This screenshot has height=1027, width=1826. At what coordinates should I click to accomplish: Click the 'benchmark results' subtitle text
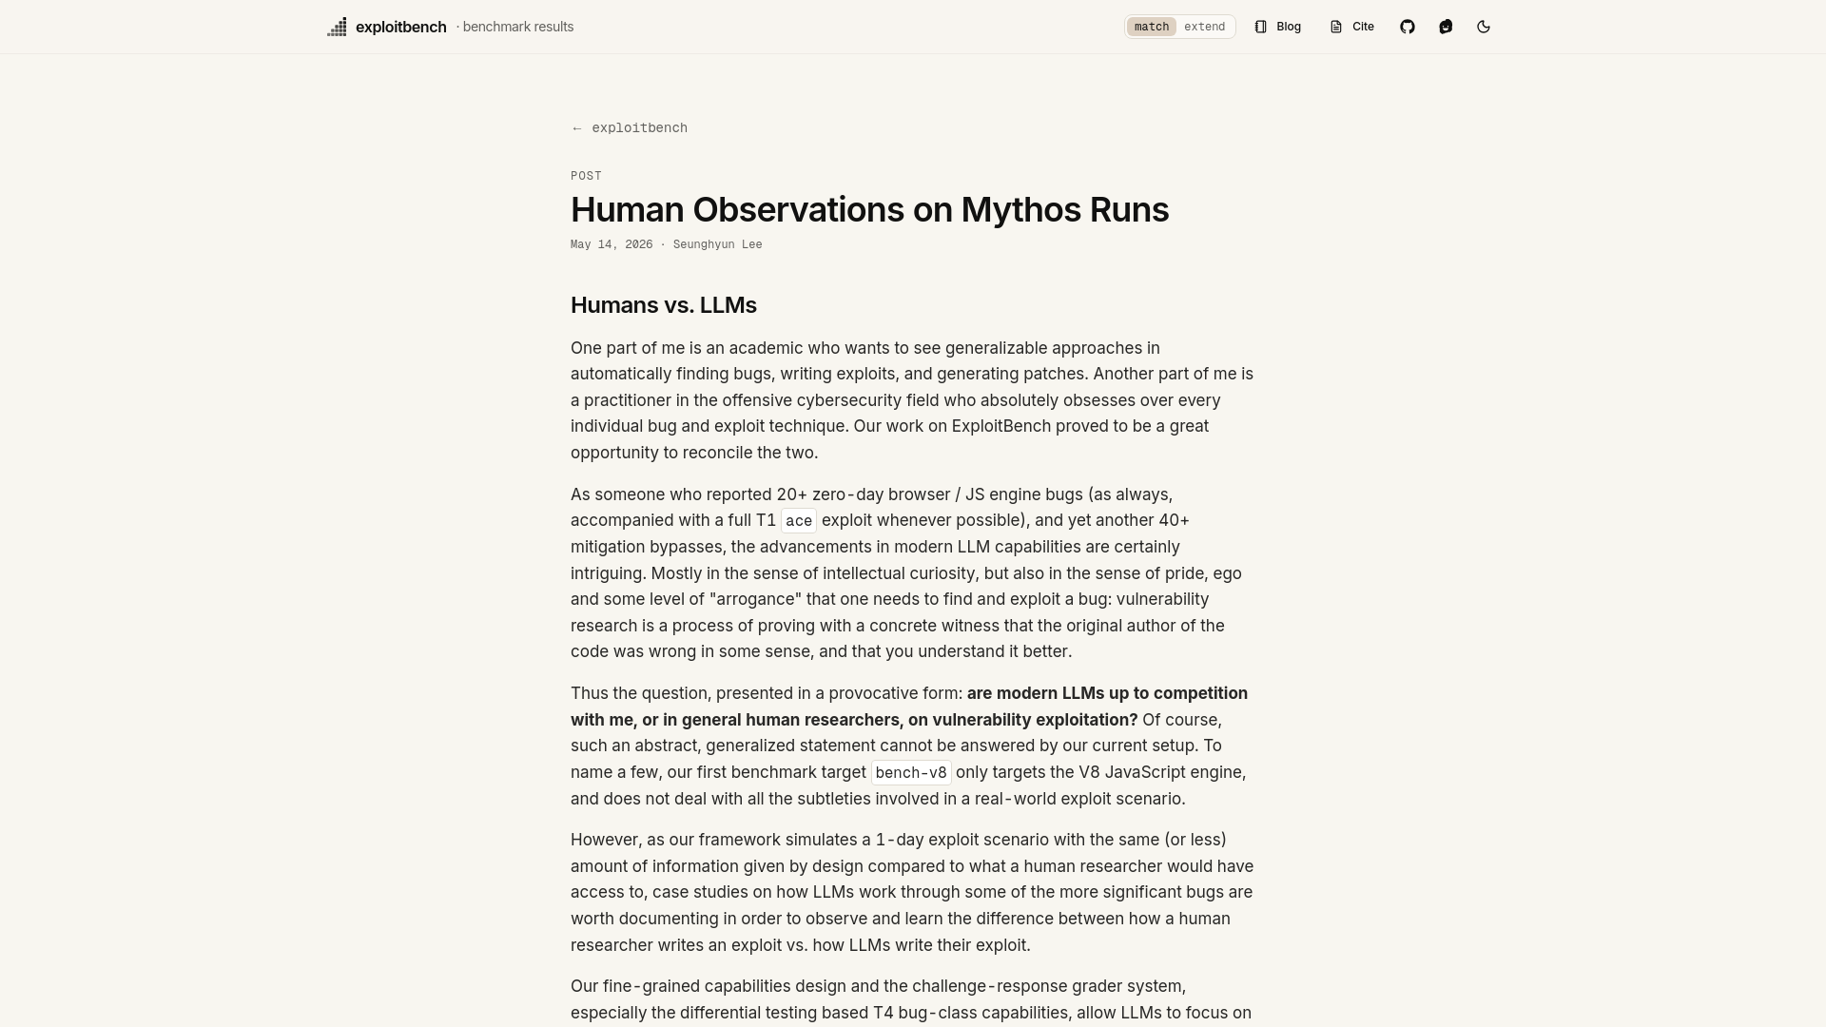(x=518, y=27)
